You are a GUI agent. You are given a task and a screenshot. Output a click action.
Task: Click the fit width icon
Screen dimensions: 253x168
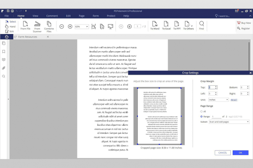tap(93, 26)
